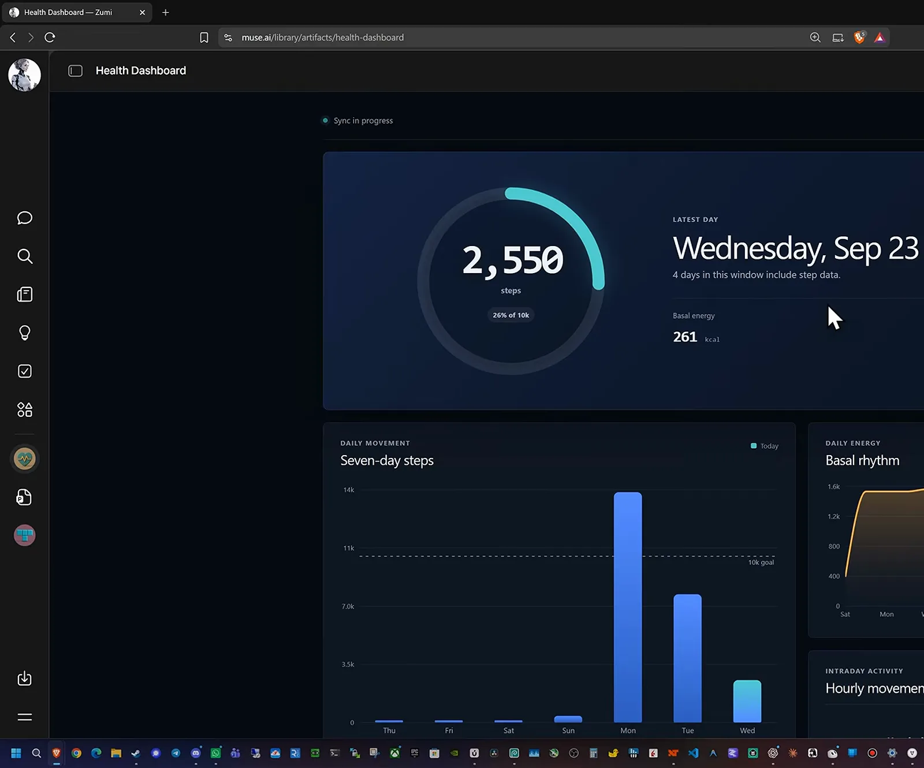Open a new browser tab

tap(166, 12)
